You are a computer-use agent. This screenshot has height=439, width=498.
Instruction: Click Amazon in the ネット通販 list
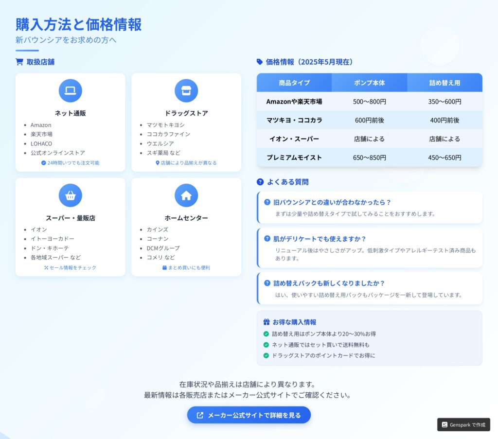pyautogui.click(x=41, y=125)
